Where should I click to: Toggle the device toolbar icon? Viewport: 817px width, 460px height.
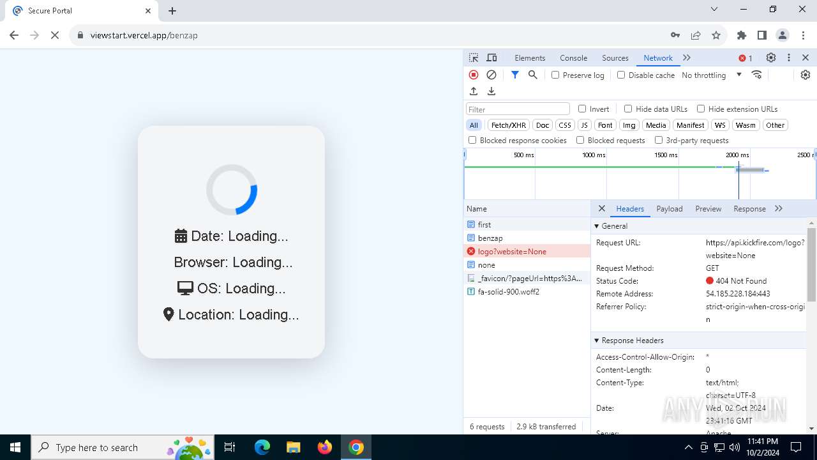click(491, 57)
